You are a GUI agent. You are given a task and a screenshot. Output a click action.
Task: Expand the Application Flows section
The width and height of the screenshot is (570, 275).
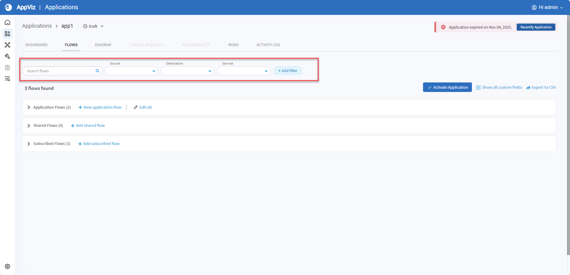(29, 107)
